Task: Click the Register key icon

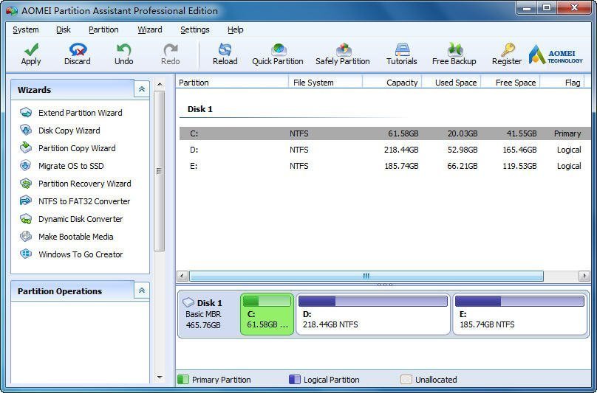Action: tap(508, 49)
